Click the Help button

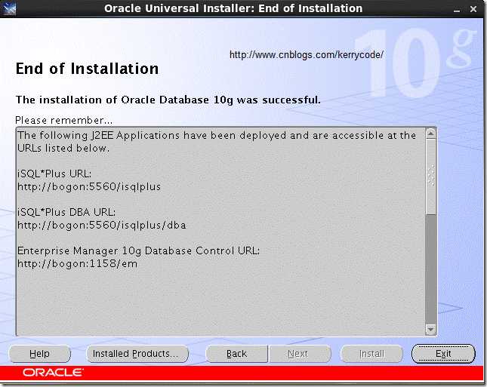[40, 354]
